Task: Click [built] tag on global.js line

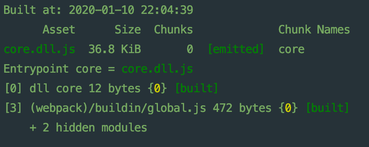Action: pyautogui.click(x=327, y=108)
